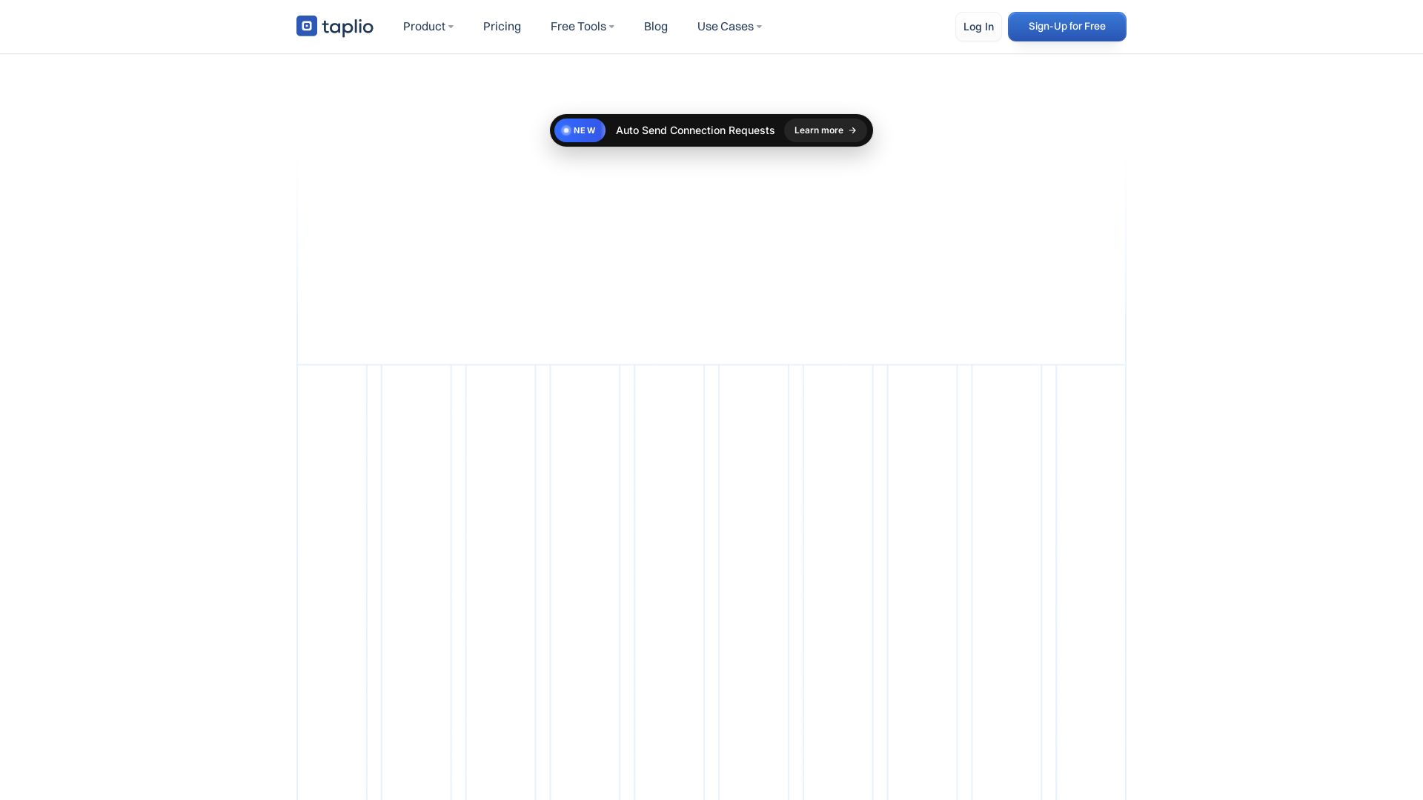The width and height of the screenshot is (1423, 800).
Task: Click the arrow icon in Learn more
Action: point(852,130)
